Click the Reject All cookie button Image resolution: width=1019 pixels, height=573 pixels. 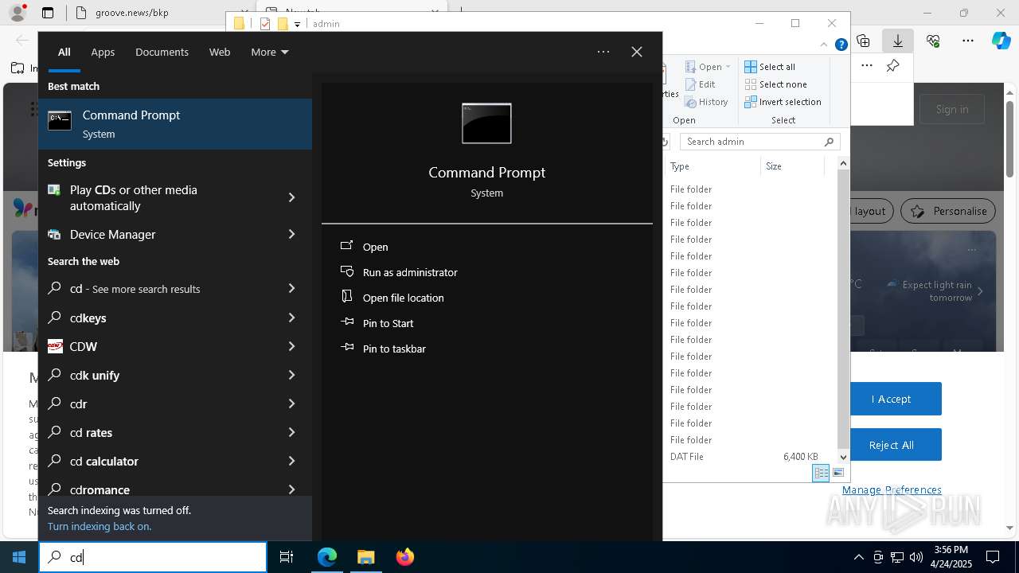(x=891, y=445)
